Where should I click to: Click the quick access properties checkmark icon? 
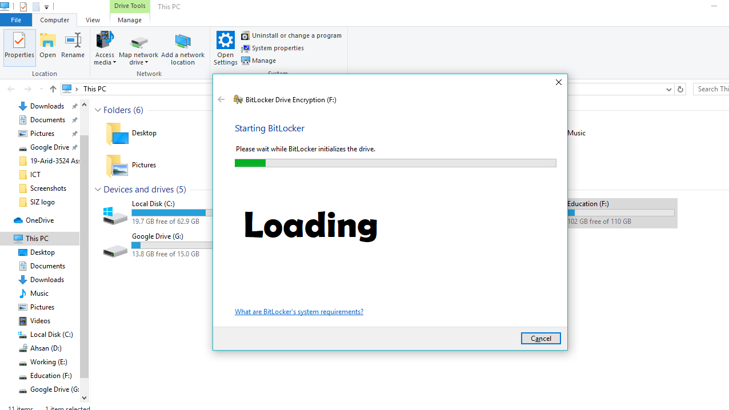(x=23, y=7)
